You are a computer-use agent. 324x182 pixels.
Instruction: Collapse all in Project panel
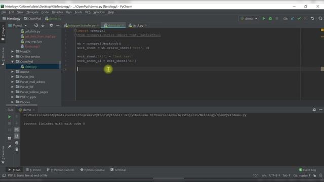tap(43, 25)
